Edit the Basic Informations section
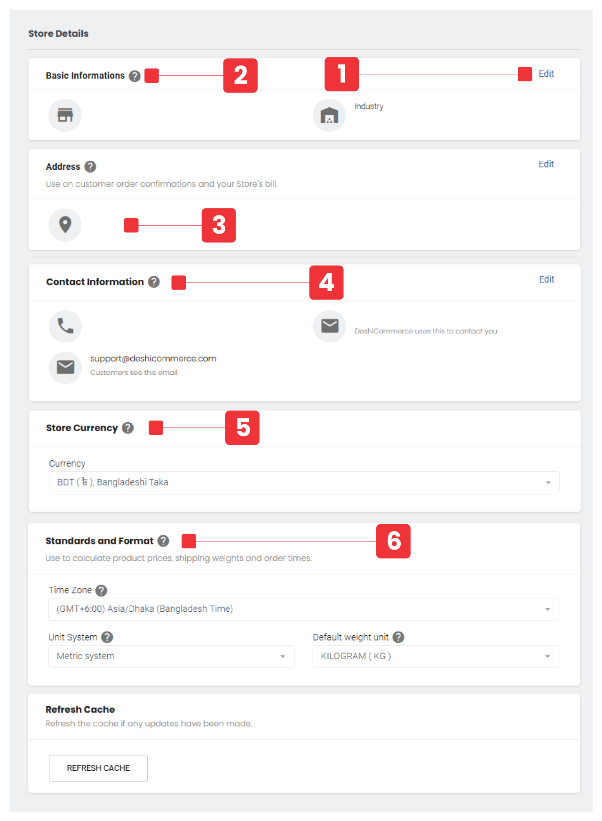The image size is (602, 821). 546,74
